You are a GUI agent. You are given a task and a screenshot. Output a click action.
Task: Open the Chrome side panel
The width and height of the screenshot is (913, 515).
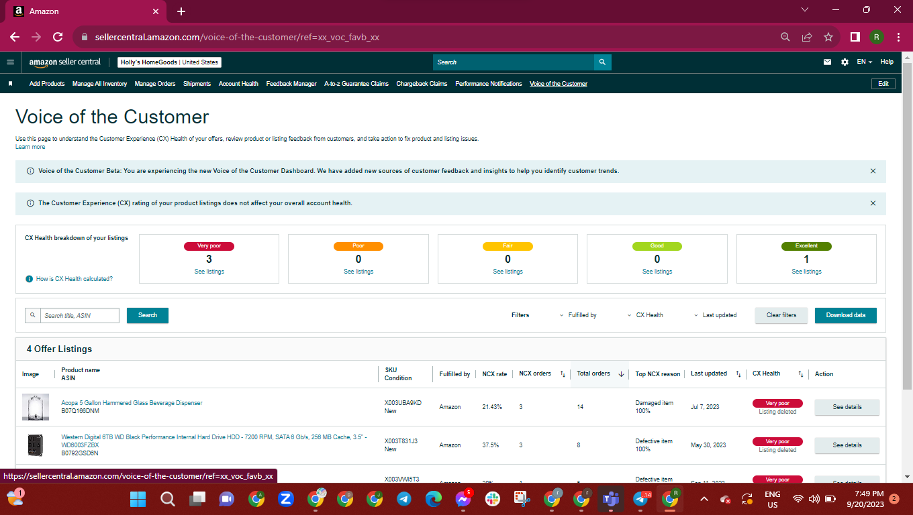coord(855,37)
